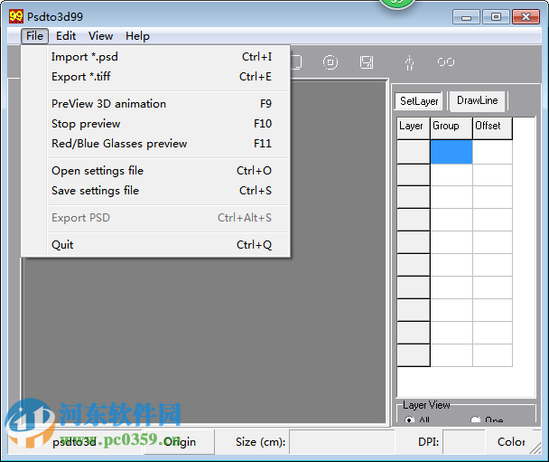
Task: Click the Layer column header
Action: click(414, 128)
